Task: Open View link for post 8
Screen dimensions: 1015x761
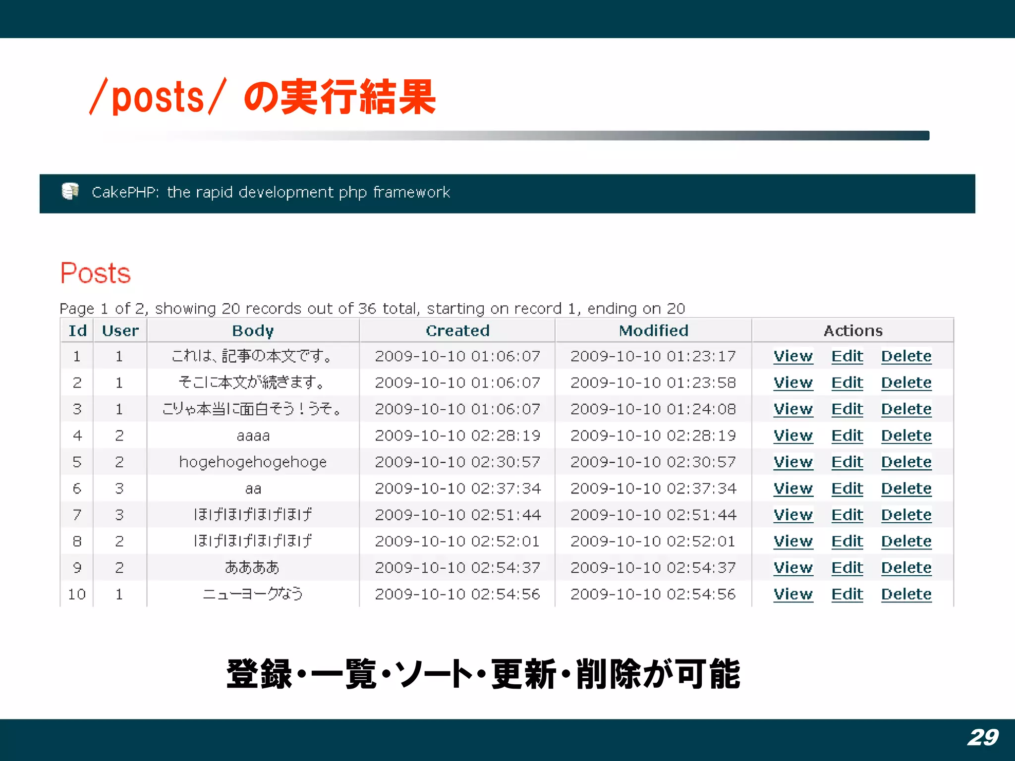Action: pyautogui.click(x=793, y=541)
